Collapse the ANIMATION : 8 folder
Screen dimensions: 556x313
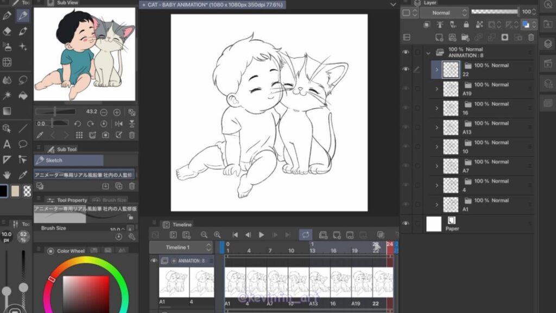click(x=428, y=53)
